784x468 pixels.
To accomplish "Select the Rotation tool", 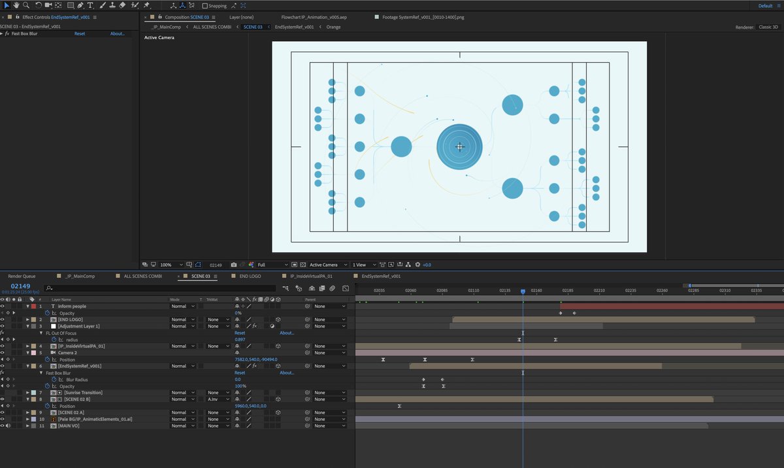I will pyautogui.click(x=39, y=5).
